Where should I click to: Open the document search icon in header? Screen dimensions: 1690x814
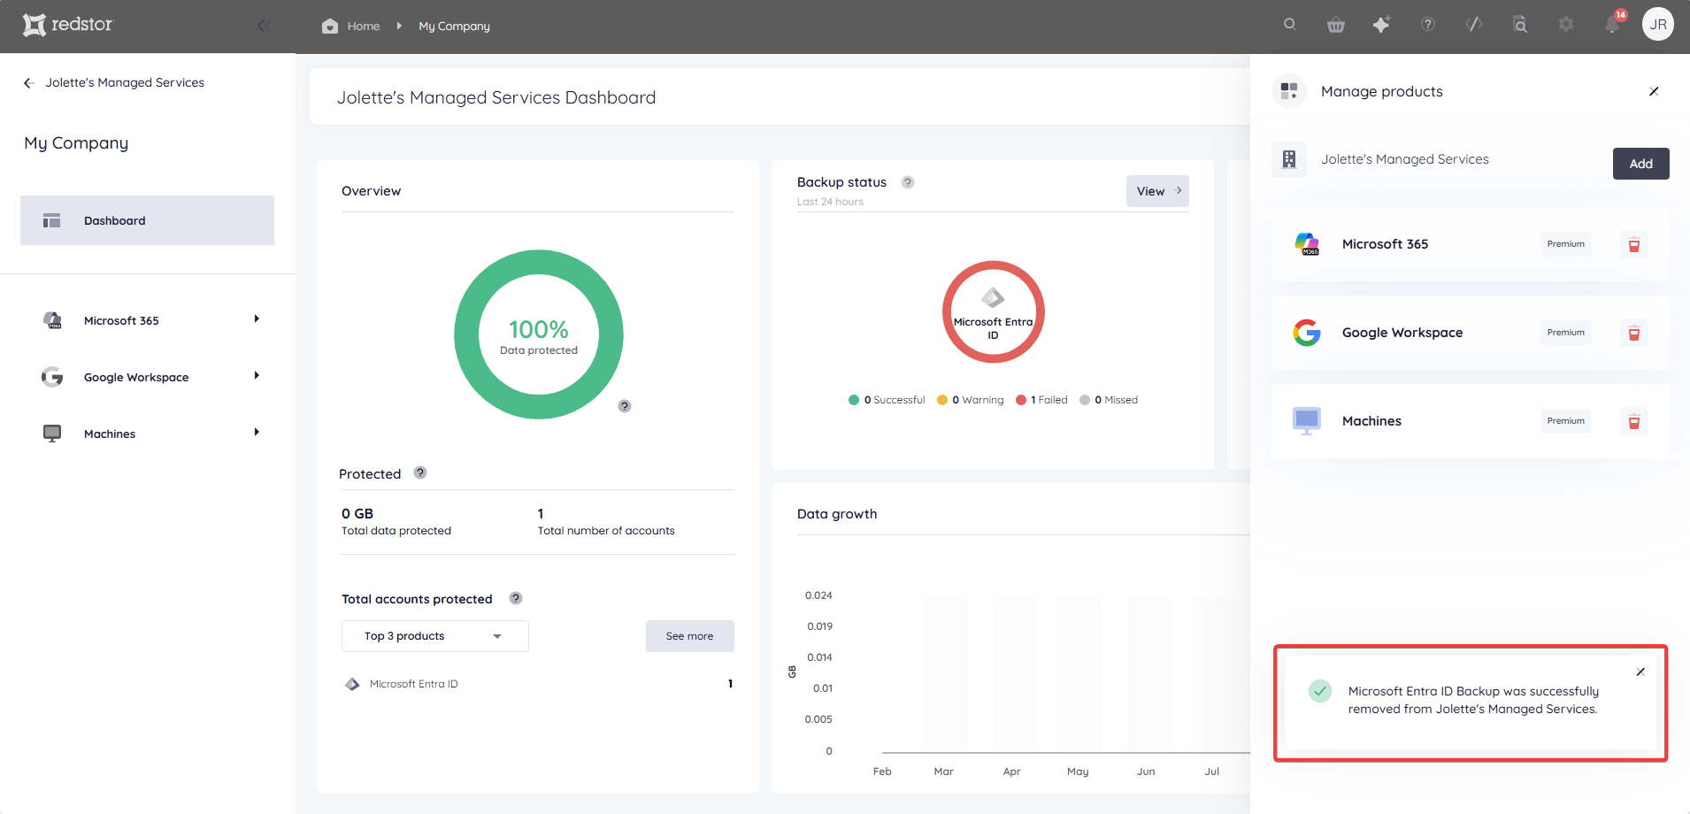coord(1520,25)
